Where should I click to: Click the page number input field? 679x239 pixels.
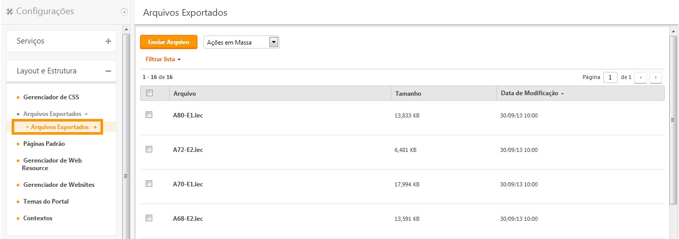point(610,77)
